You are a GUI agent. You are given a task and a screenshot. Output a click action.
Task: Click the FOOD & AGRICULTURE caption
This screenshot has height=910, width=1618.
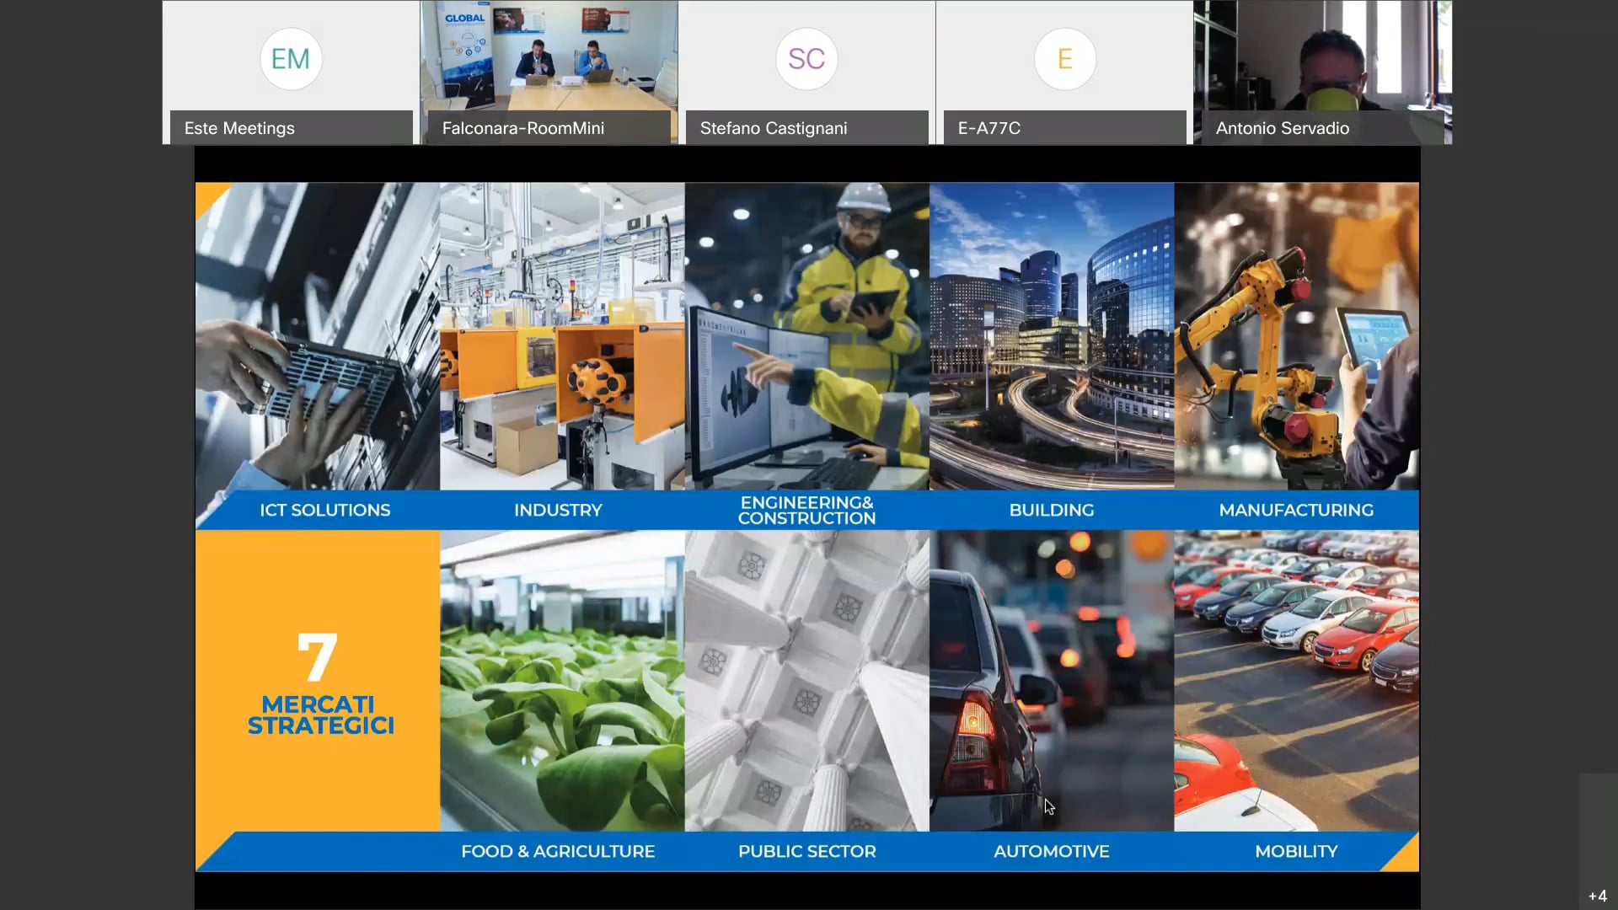[558, 851]
